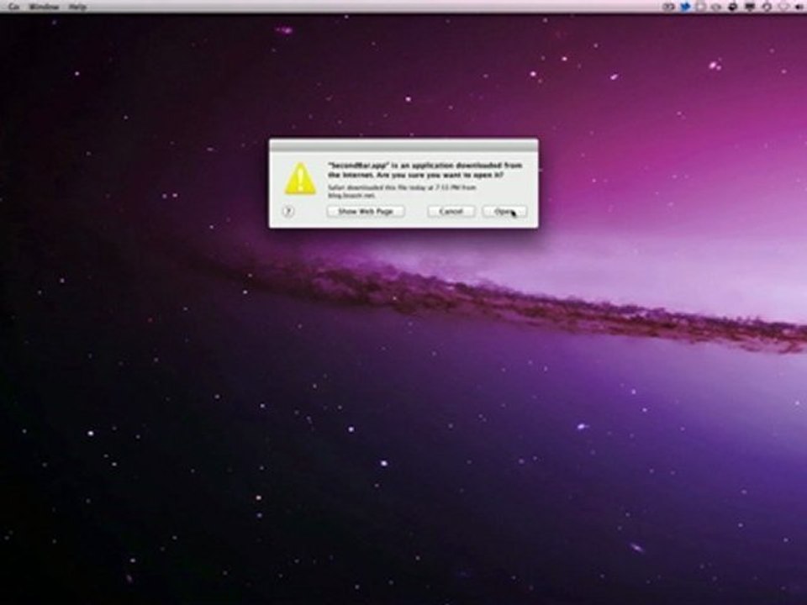Click the Time Machine circular arrow icon
Image resolution: width=807 pixels, height=605 pixels.
pyautogui.click(x=767, y=7)
